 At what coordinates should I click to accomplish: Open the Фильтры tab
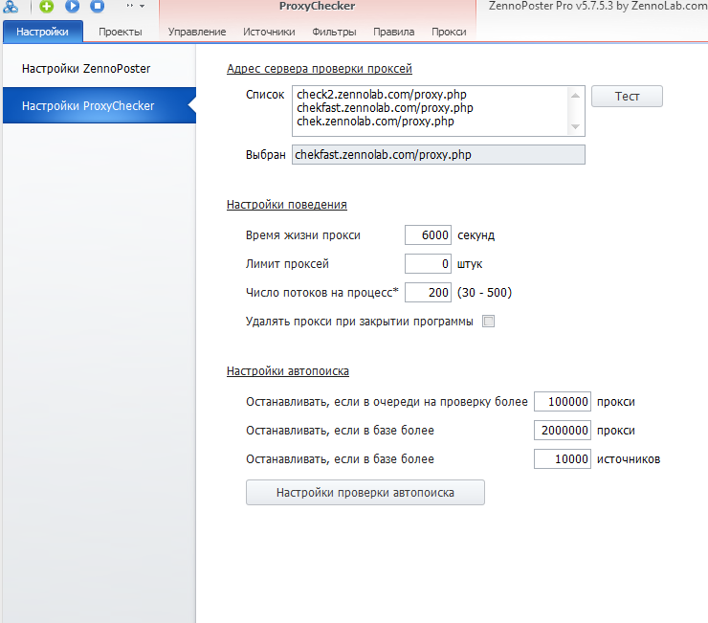(x=334, y=32)
